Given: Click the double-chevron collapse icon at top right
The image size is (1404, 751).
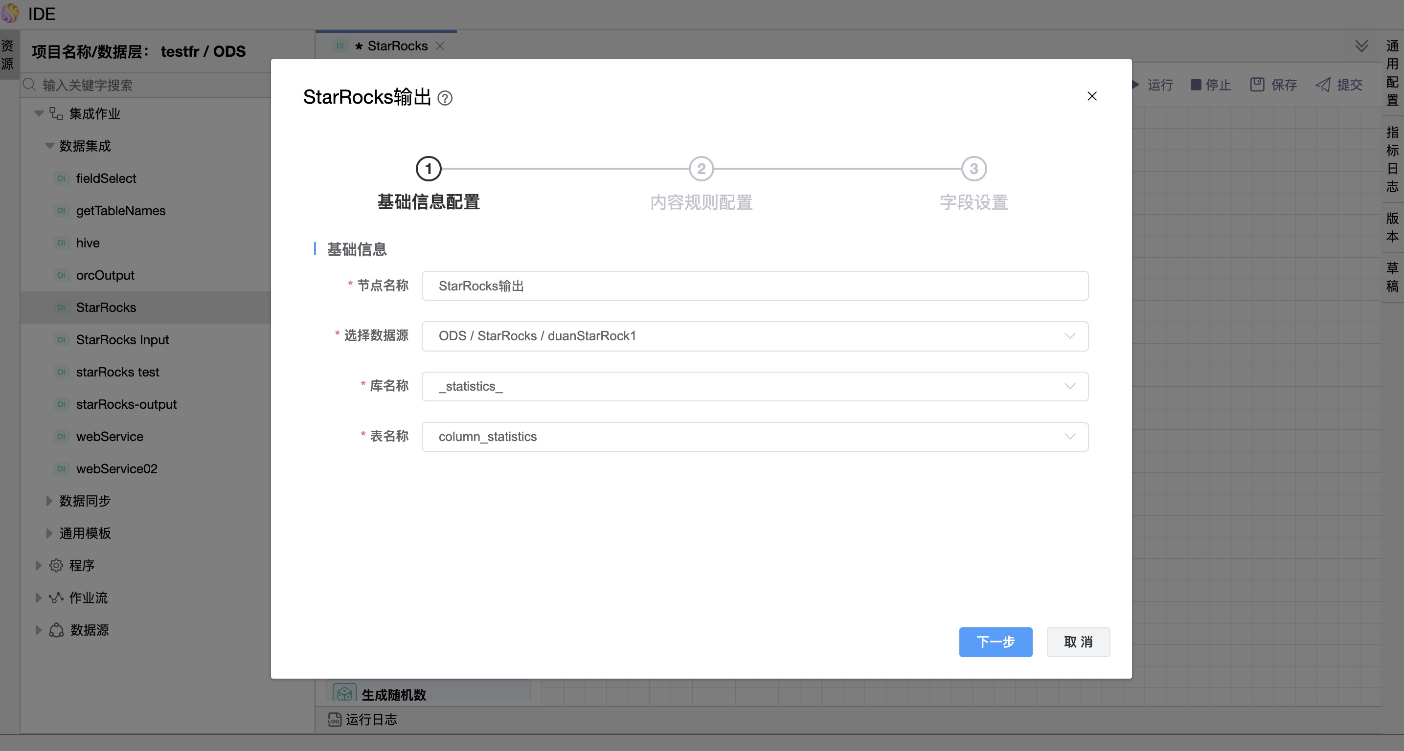Looking at the screenshot, I should point(1361,46).
